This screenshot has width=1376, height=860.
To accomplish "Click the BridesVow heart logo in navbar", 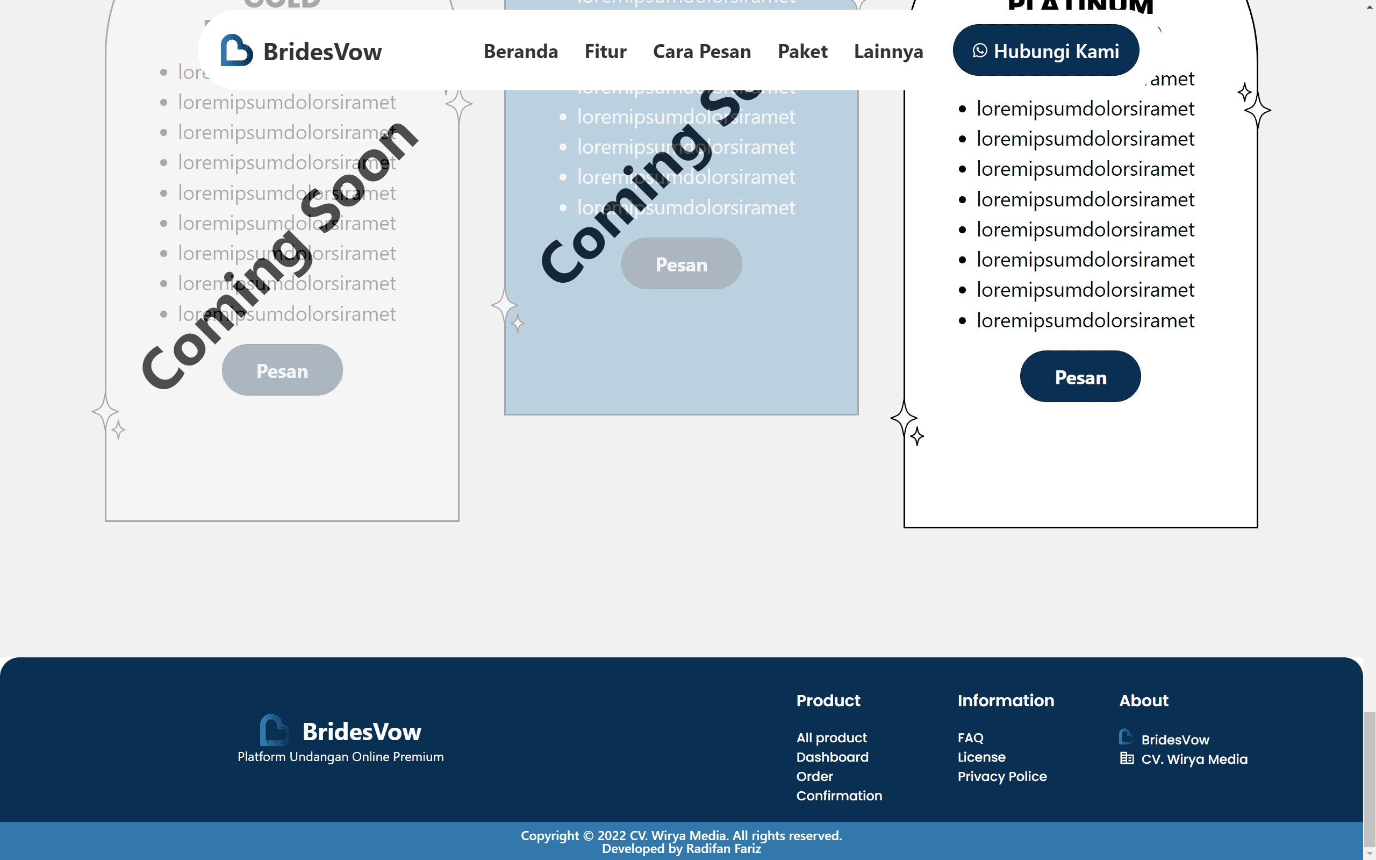I will [236, 51].
